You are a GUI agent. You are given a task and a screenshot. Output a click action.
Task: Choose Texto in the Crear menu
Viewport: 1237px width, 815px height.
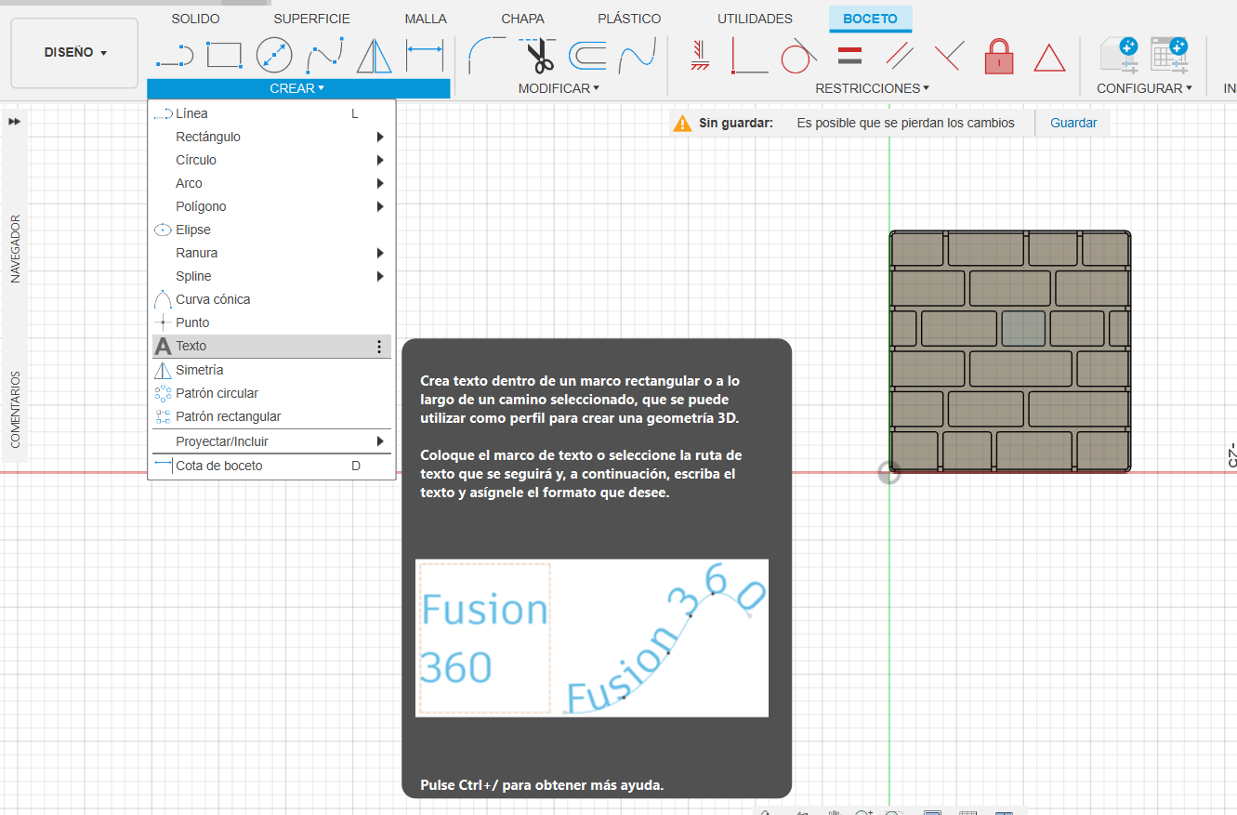(270, 346)
